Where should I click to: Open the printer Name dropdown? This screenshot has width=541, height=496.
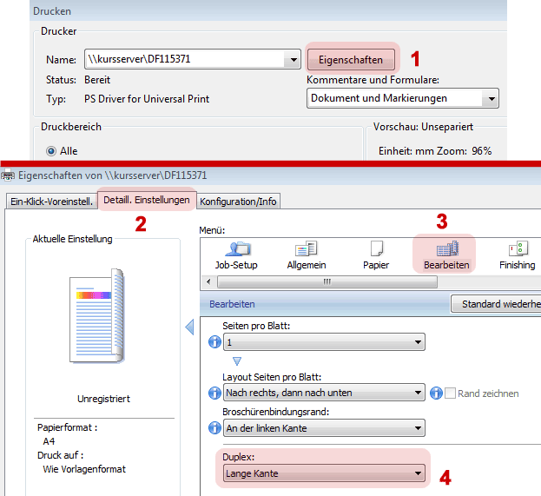point(292,60)
